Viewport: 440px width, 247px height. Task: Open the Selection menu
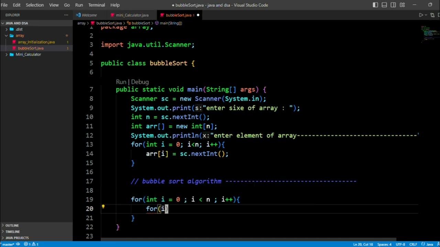[x=35, y=5]
